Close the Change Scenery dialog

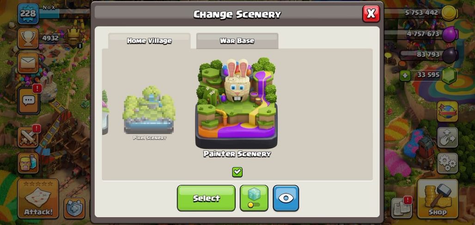point(371,13)
